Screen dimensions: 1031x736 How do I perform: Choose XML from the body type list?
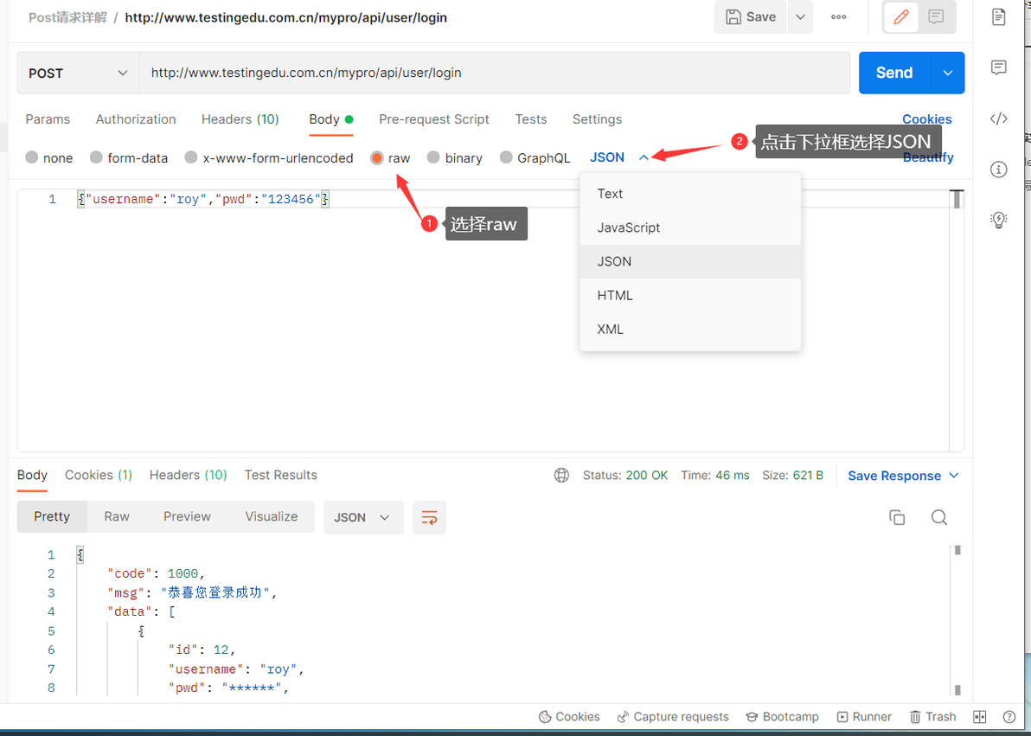[x=611, y=329]
